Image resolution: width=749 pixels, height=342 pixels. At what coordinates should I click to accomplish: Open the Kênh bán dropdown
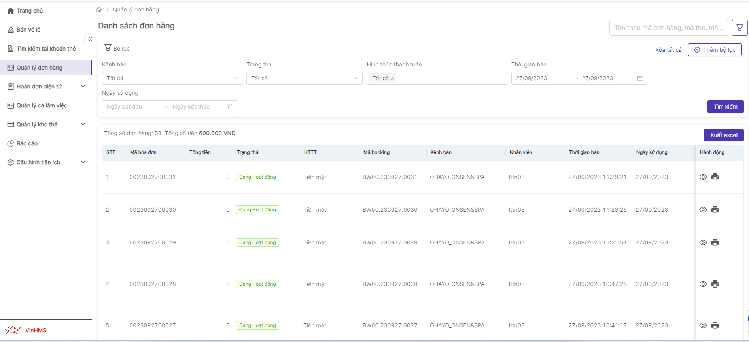point(172,78)
